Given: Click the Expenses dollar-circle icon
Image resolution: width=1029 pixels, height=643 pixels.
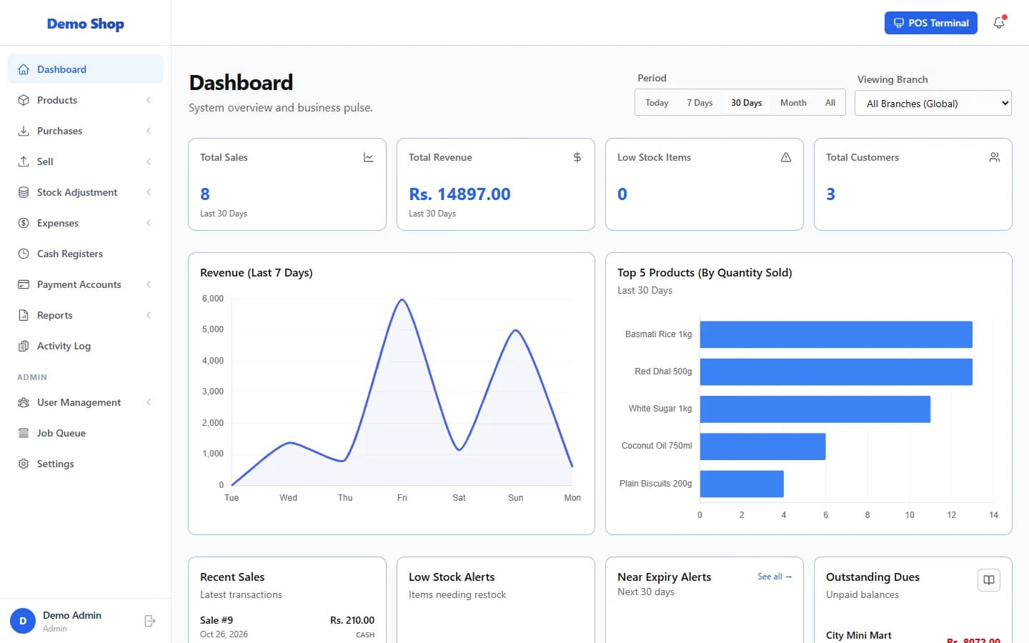Looking at the screenshot, I should (x=24, y=223).
